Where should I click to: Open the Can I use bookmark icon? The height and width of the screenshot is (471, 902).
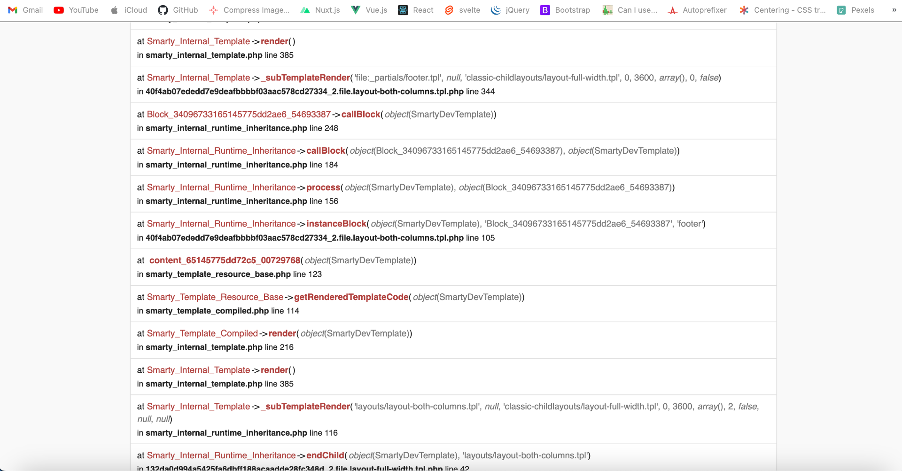[x=607, y=10]
